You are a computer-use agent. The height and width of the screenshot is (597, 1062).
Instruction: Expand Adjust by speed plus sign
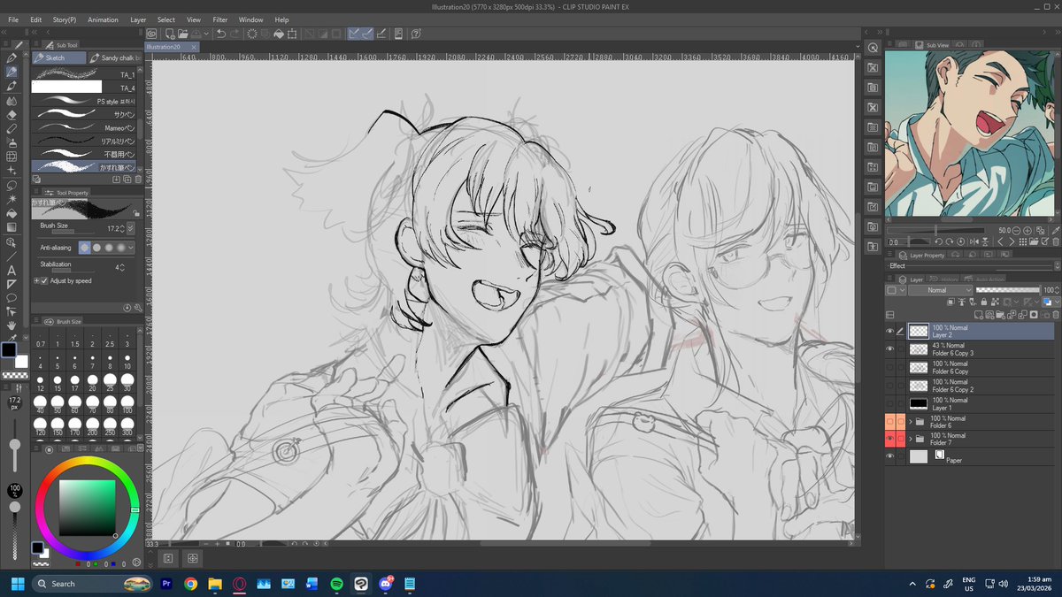(36, 280)
